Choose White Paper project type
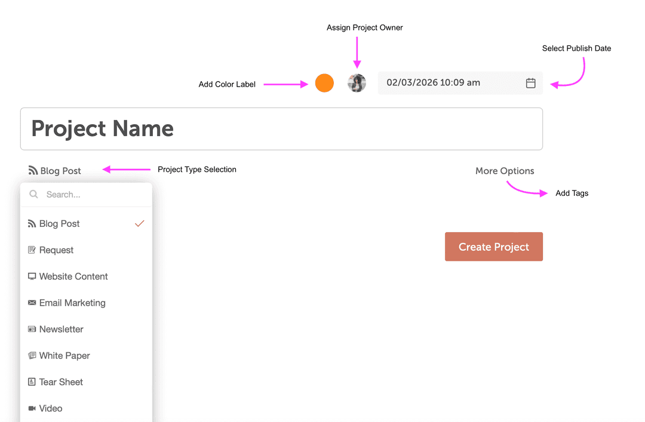The image size is (645, 422). 64,356
